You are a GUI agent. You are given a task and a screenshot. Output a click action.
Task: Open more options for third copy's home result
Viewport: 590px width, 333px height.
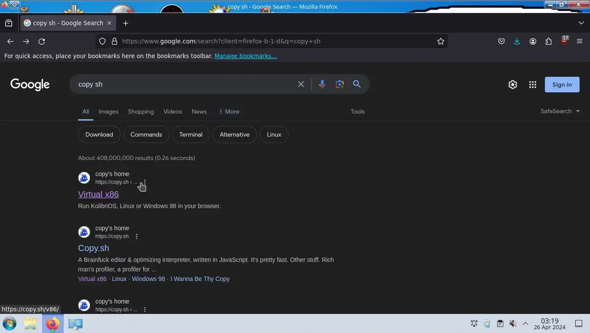click(145, 310)
